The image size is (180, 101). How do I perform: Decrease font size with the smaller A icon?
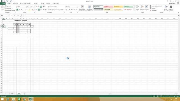click(x=34, y=7)
